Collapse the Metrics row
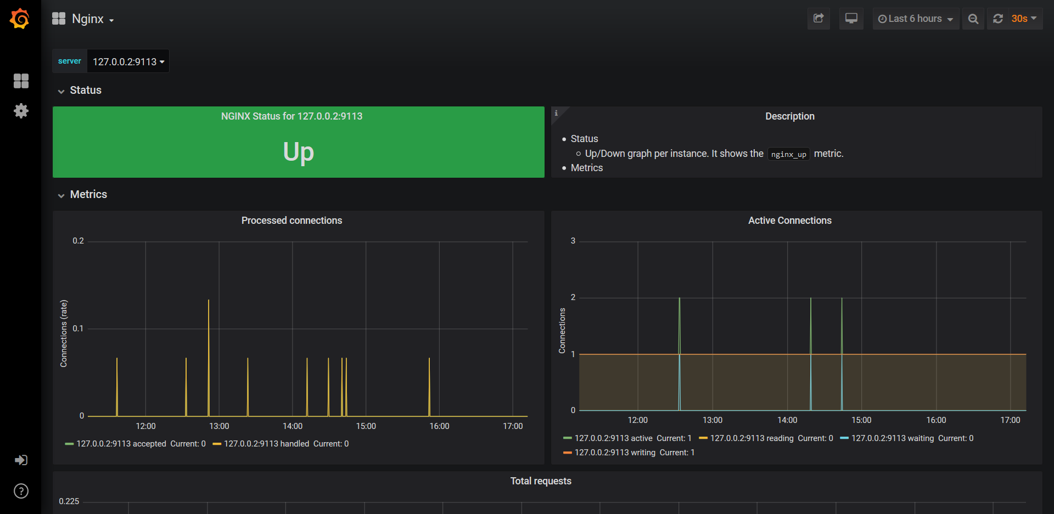This screenshot has height=514, width=1054. (x=88, y=194)
